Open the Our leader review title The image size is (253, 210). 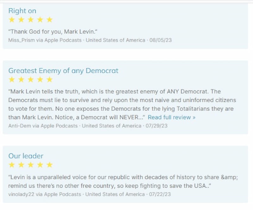(26, 156)
